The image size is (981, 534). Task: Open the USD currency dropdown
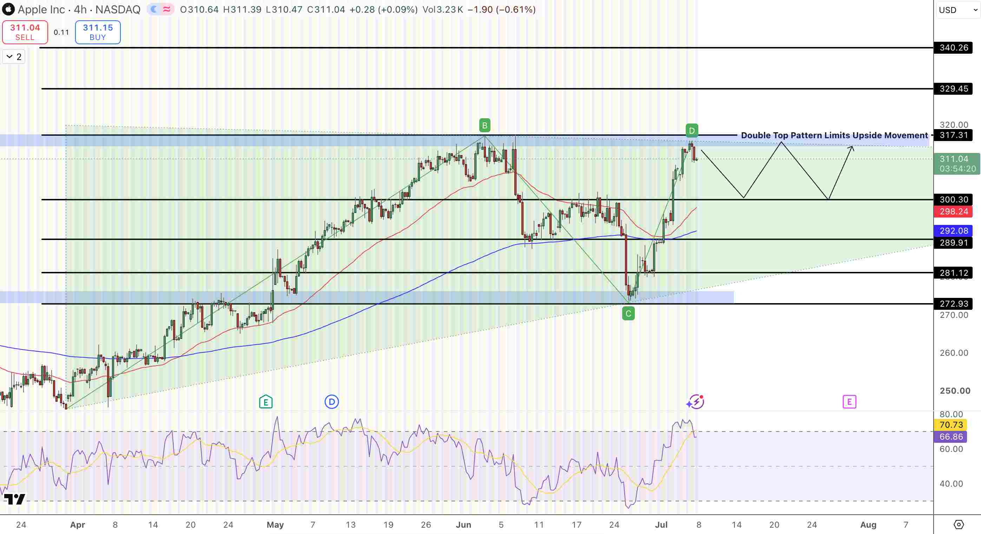tap(958, 10)
